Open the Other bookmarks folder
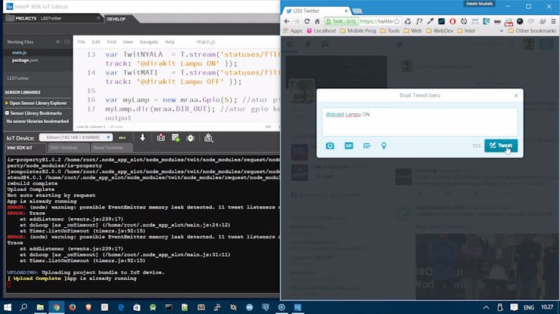Viewport: 560px width, 314px height. click(x=532, y=31)
